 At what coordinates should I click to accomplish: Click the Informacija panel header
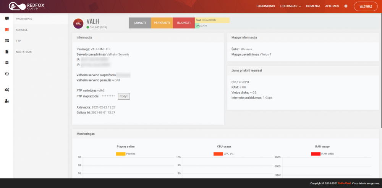click(x=84, y=38)
